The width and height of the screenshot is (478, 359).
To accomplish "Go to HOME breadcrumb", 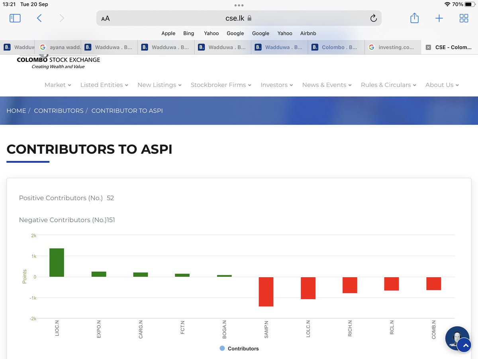I will click(16, 110).
